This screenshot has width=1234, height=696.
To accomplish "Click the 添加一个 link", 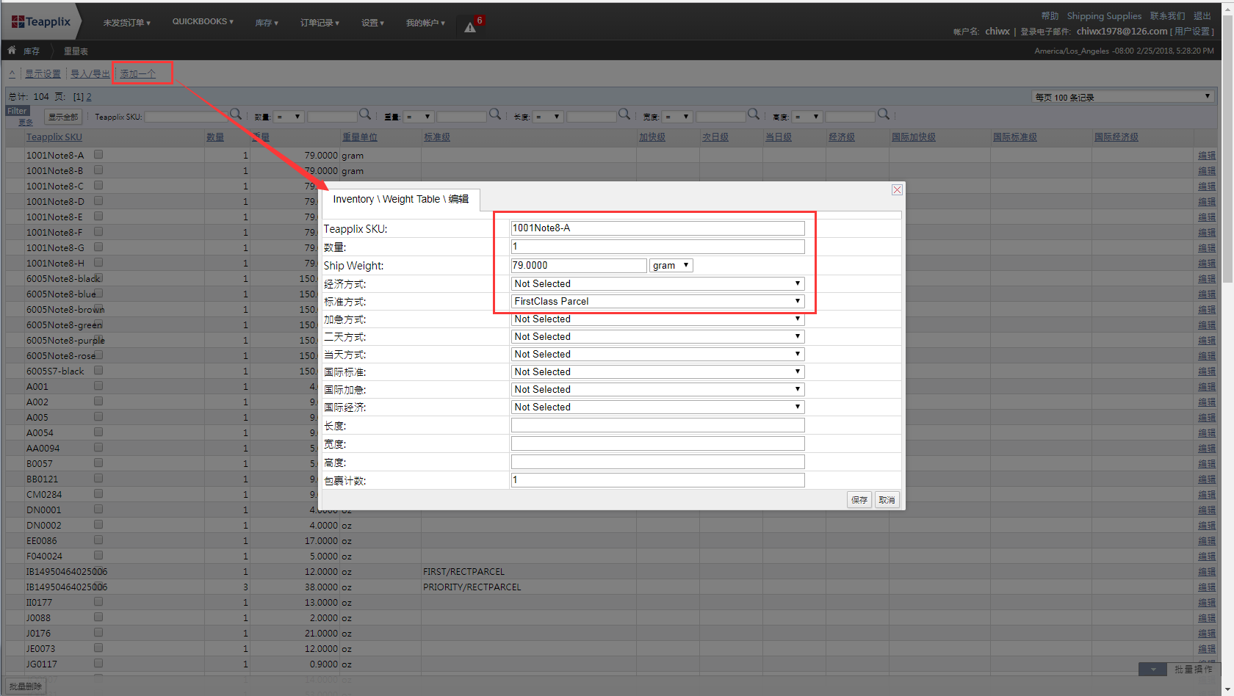I will coord(137,73).
